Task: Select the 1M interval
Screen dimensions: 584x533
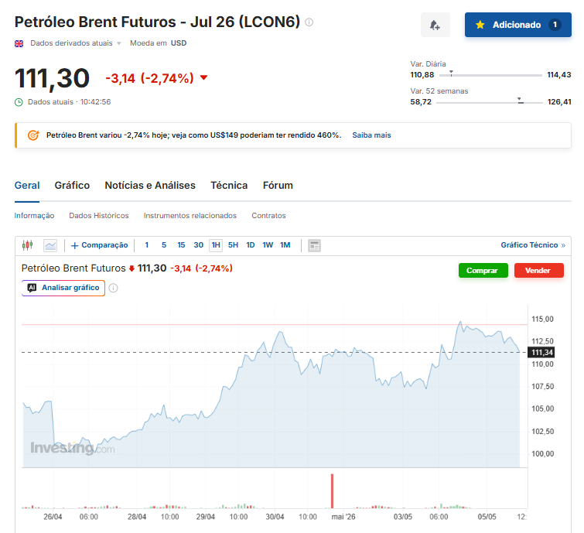Action: click(285, 245)
